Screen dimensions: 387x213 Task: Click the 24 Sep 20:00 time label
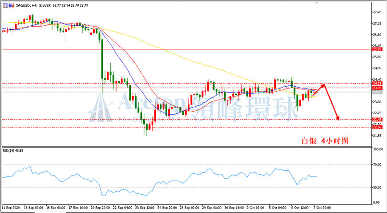(x=167, y=208)
